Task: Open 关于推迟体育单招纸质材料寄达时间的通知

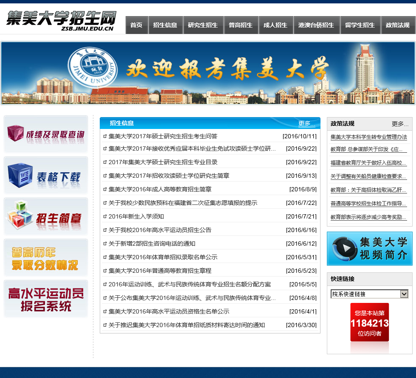Action: coord(187,325)
